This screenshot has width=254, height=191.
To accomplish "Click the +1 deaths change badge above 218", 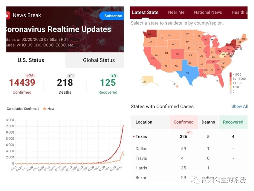I will 71,76.
